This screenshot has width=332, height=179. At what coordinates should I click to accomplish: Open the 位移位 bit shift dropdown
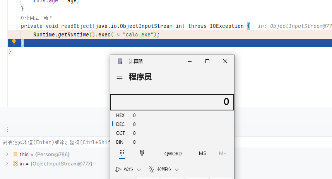coord(164,169)
